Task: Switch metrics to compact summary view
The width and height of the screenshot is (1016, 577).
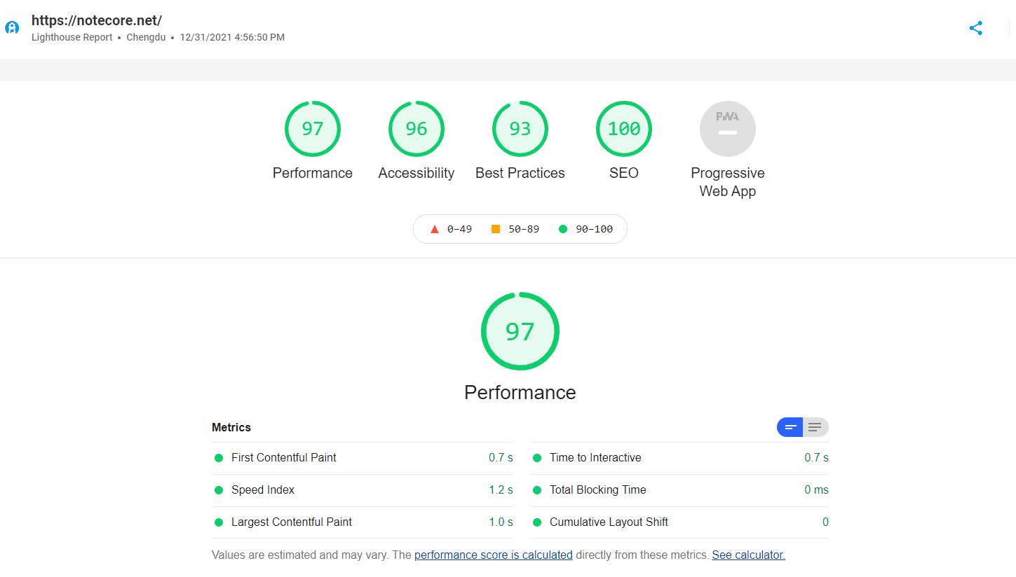Action: (790, 427)
